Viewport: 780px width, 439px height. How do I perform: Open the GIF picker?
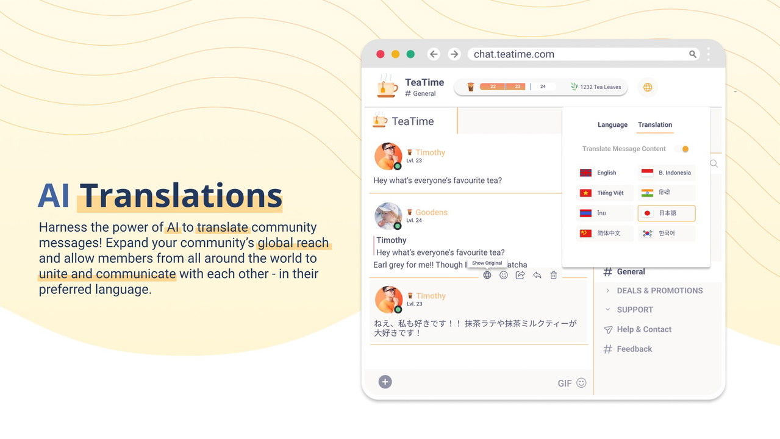tap(565, 384)
